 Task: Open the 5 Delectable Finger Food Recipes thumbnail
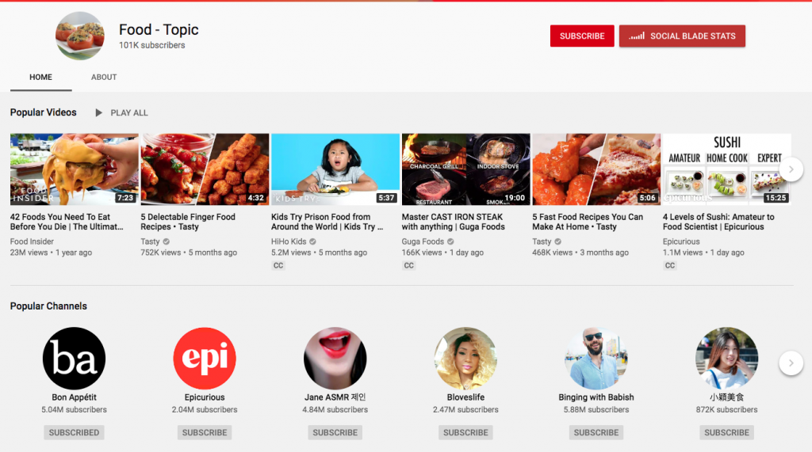[205, 169]
